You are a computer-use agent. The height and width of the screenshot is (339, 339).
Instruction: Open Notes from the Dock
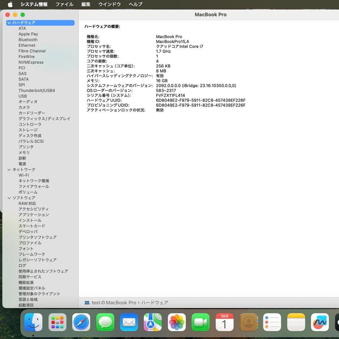point(296,322)
